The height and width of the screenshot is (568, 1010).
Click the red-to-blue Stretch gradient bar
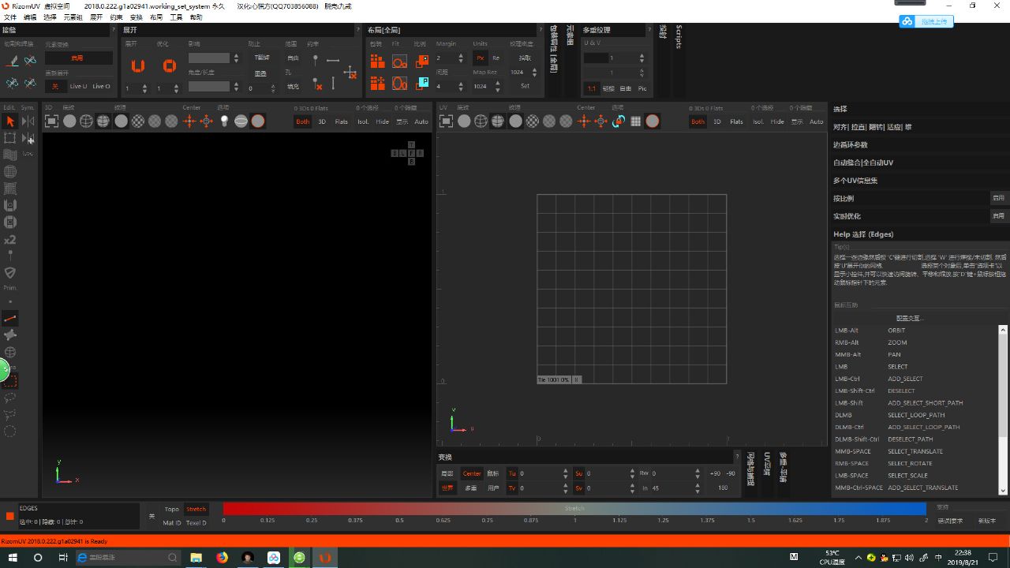(574, 509)
